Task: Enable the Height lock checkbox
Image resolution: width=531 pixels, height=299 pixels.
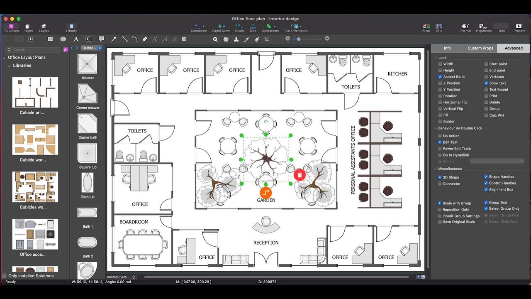Action: [440, 70]
